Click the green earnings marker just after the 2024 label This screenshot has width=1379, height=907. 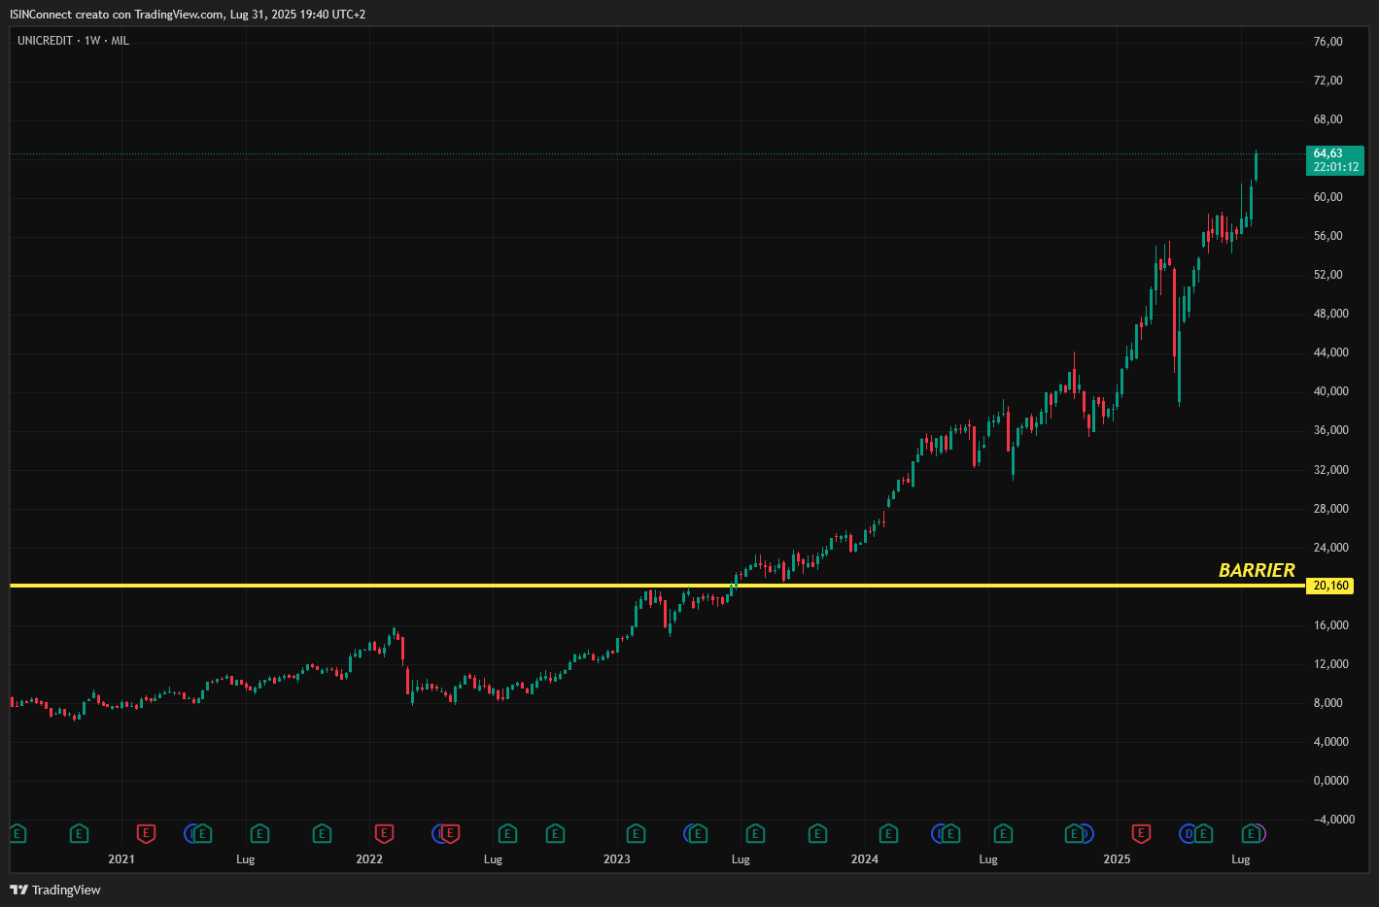(x=888, y=833)
